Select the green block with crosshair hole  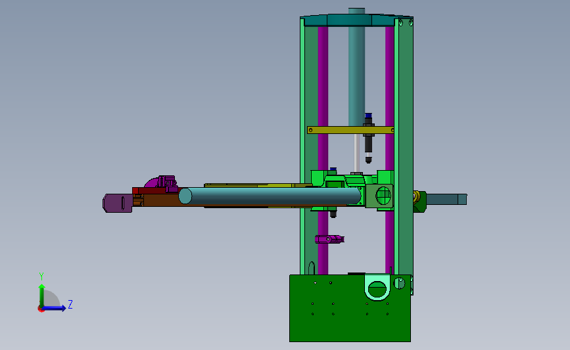click(x=380, y=196)
